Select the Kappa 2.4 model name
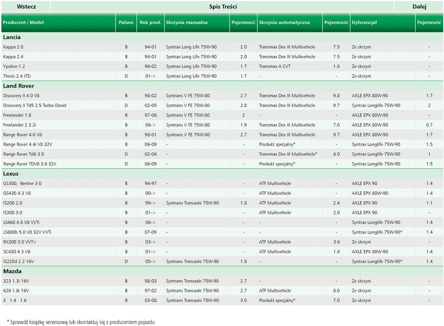 pos(13,56)
